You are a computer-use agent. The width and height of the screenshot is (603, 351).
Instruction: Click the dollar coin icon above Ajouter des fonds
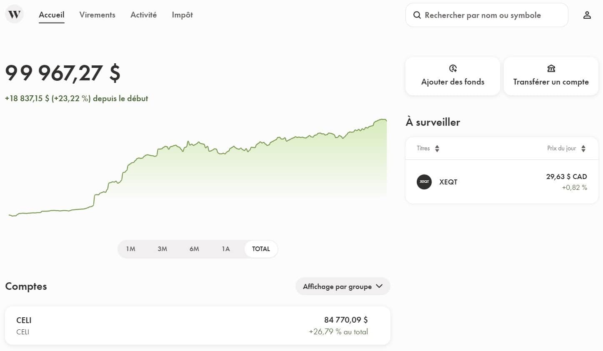pyautogui.click(x=453, y=68)
